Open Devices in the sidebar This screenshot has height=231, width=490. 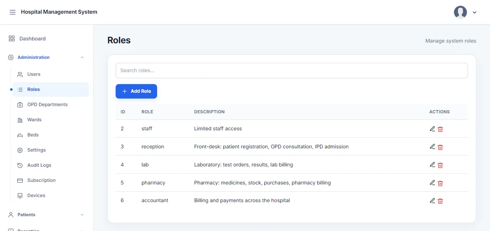click(51, 196)
